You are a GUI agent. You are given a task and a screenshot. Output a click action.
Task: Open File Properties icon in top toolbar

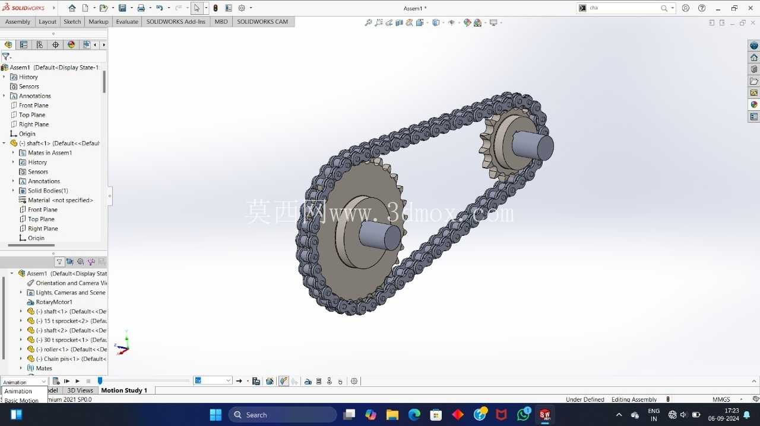228,8
